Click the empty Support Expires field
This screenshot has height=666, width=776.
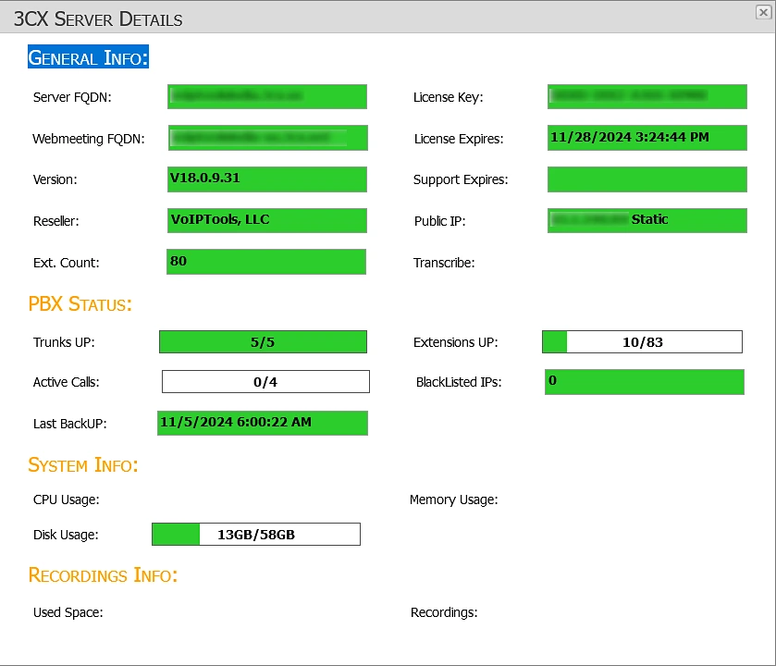[647, 179]
